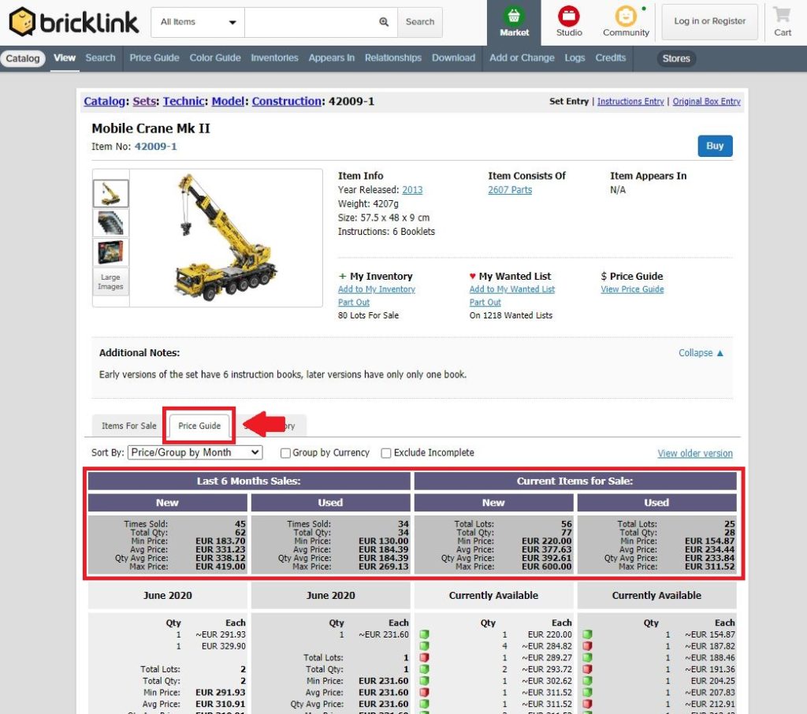Click red cube icon beside ~EUR 311.52 lower row

tap(424, 692)
